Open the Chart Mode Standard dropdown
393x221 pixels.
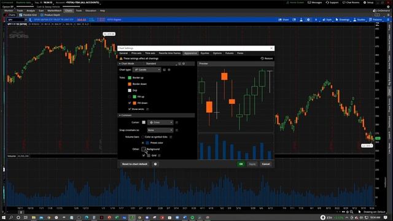point(161,64)
